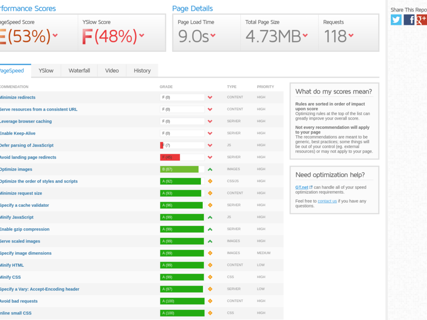Click orange diamond beside Specify image dimensions
Image resolution: width=427 pixels, height=320 pixels.
tap(210, 253)
